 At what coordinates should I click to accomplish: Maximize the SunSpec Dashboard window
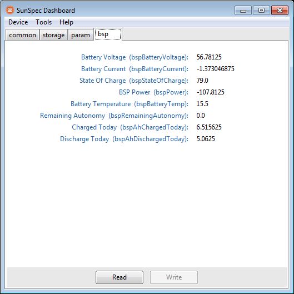click(261, 11)
